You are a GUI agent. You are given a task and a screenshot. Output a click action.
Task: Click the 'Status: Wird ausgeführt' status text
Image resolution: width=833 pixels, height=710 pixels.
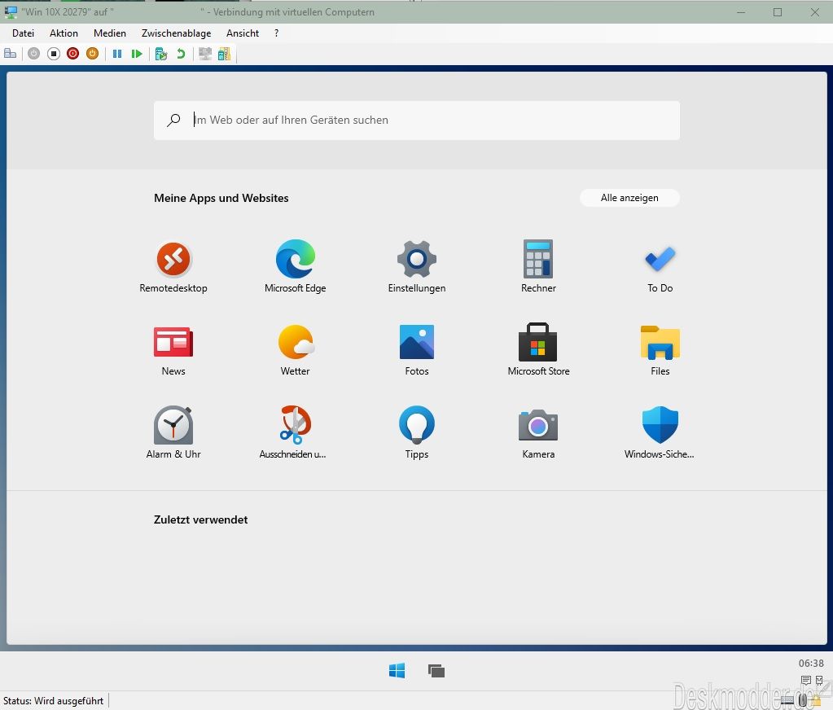click(53, 701)
